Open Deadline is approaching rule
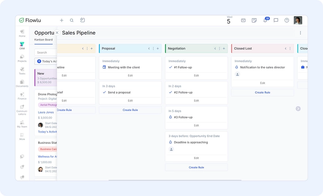This screenshot has height=196, width=323. pos(191,142)
